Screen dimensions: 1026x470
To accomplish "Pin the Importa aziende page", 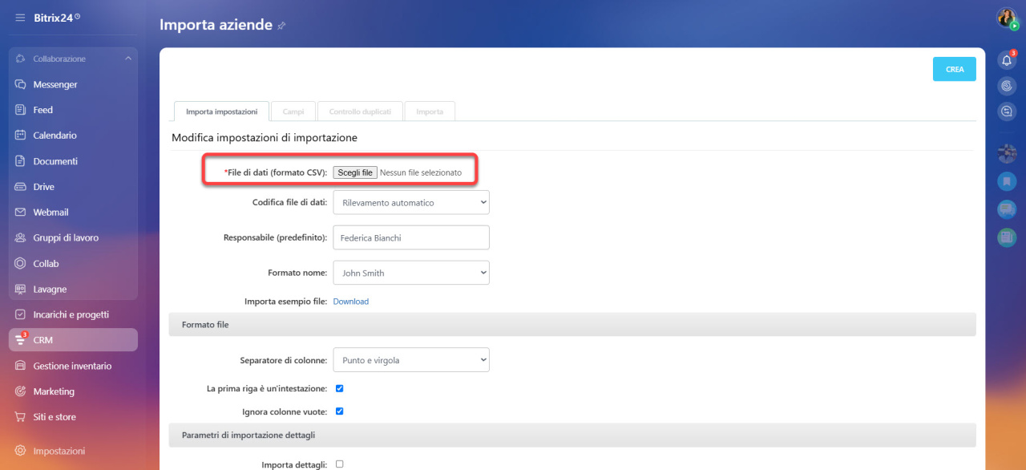I will pos(281,26).
